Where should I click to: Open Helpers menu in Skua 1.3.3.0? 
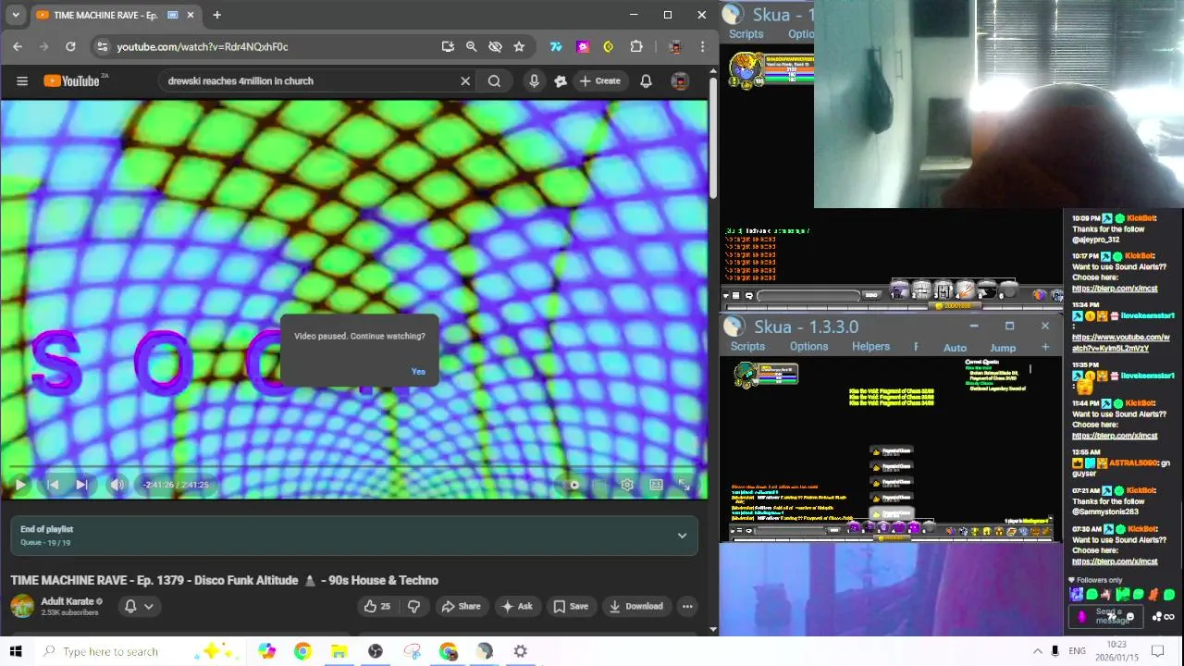pyautogui.click(x=870, y=347)
